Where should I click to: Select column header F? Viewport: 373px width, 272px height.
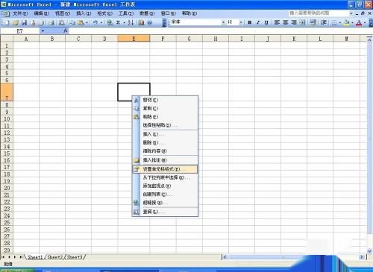pos(163,39)
